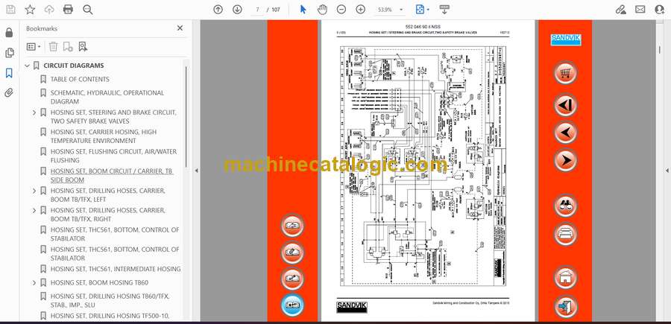This screenshot has height=324, width=671.
Task: Zoom out with minus button
Action: pos(341,10)
